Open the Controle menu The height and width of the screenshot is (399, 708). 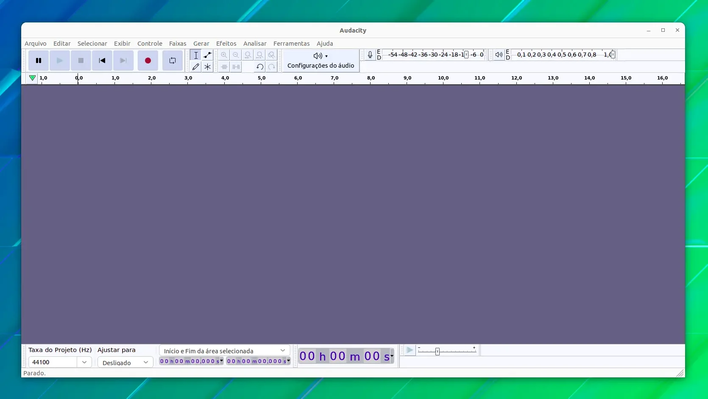tap(150, 44)
